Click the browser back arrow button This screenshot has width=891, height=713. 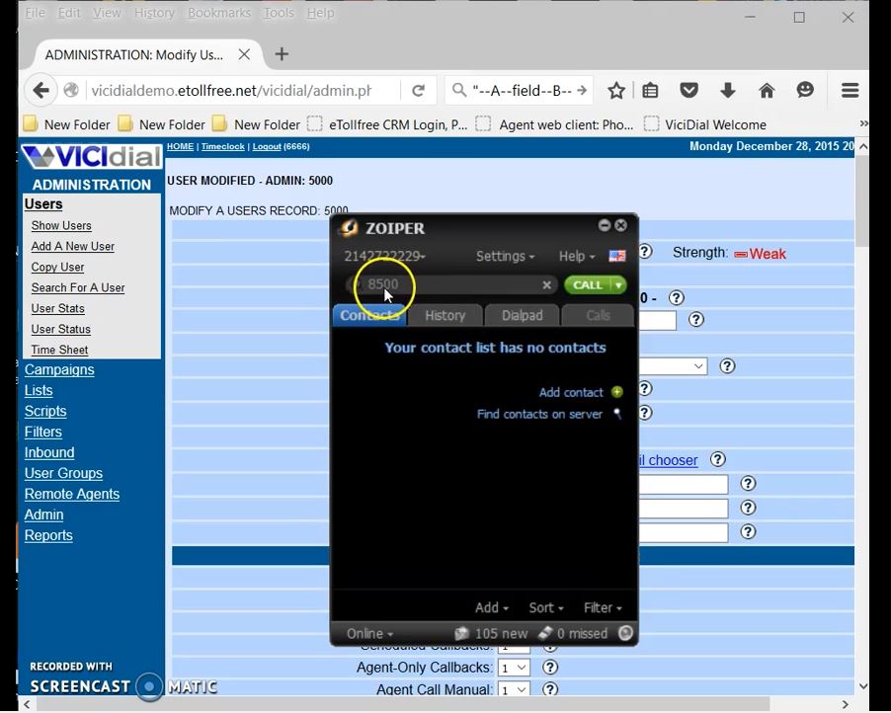[40, 90]
